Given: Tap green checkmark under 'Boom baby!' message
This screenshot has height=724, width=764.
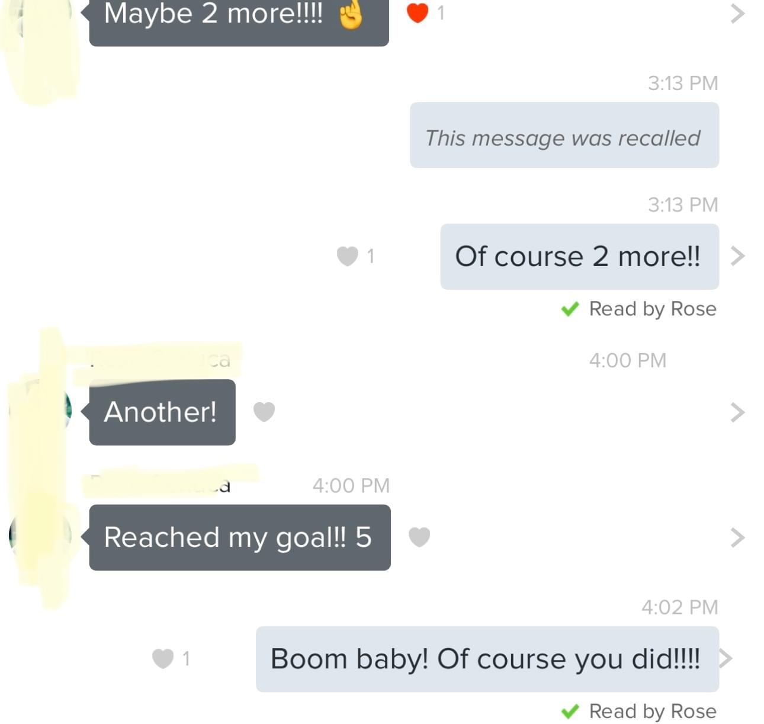Looking at the screenshot, I should point(570,711).
